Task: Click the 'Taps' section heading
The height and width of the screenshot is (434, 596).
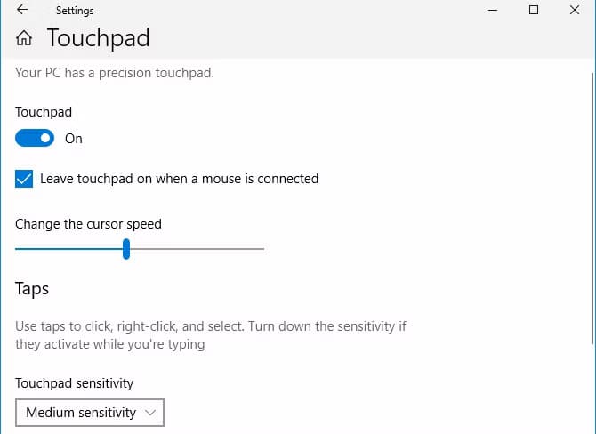Action: [32, 289]
